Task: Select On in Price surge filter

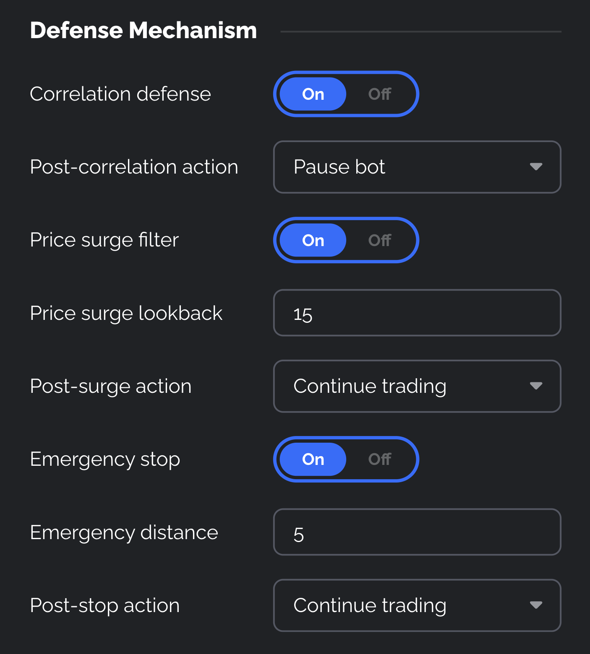Action: (x=313, y=240)
